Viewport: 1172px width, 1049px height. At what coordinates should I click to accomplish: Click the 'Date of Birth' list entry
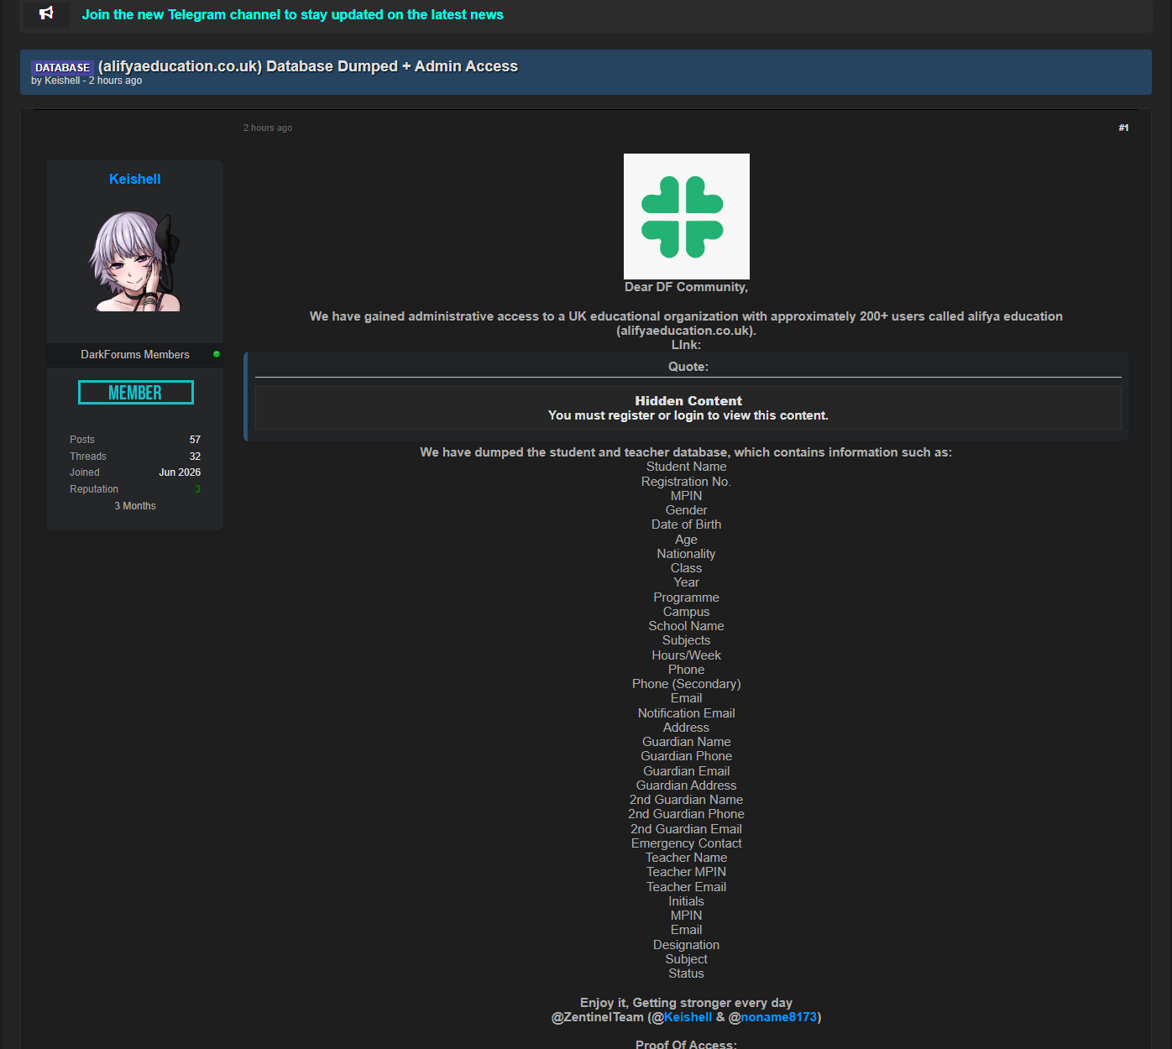coord(687,524)
